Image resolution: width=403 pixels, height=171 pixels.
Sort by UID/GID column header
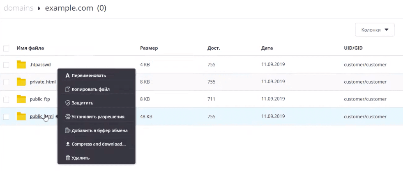click(353, 48)
